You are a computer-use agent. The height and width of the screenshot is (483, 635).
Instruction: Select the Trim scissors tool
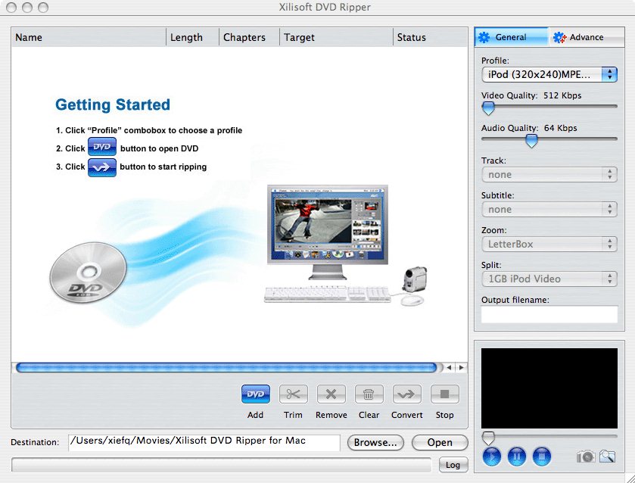tap(293, 394)
